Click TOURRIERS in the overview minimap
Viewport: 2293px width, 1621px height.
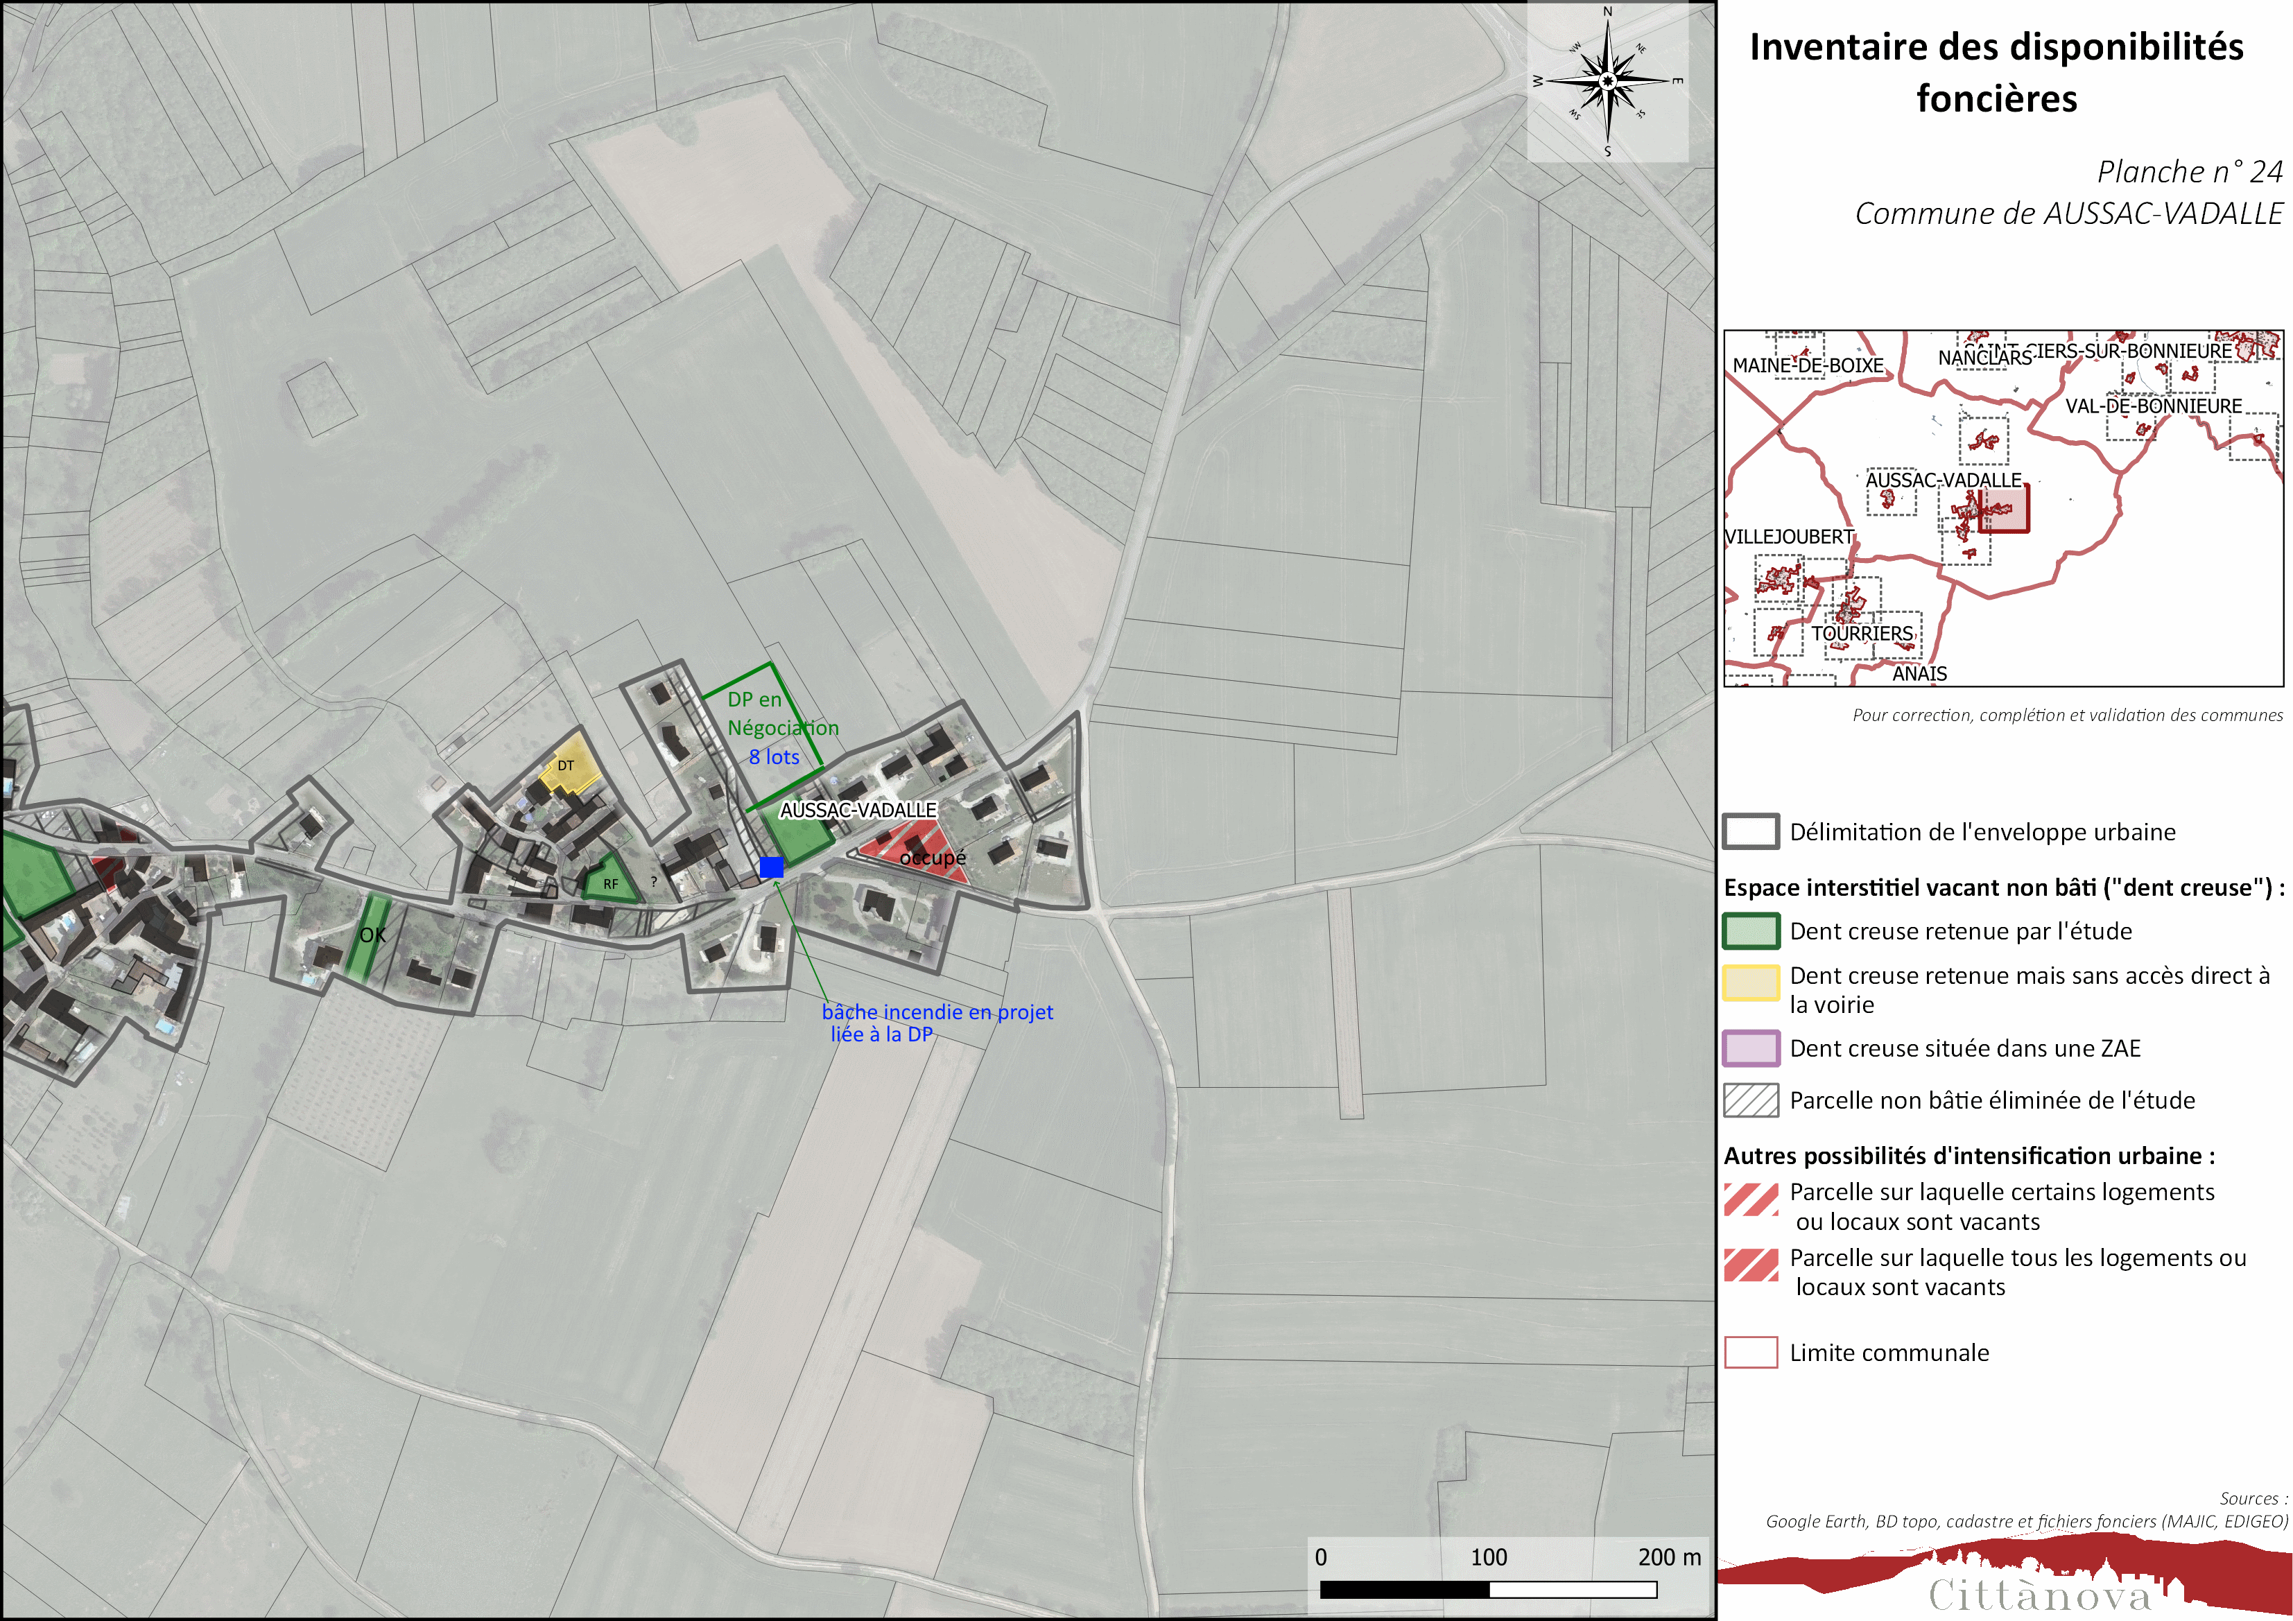(1862, 633)
